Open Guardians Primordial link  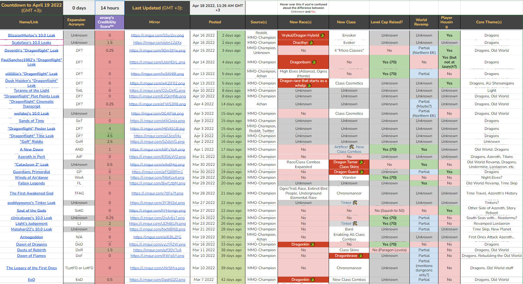tap(32, 172)
